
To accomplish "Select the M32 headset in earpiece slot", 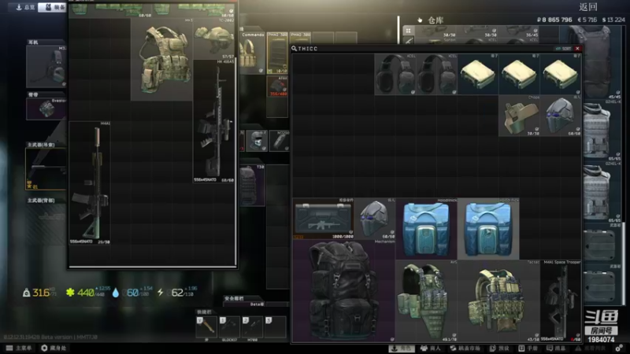I will pos(46,66).
